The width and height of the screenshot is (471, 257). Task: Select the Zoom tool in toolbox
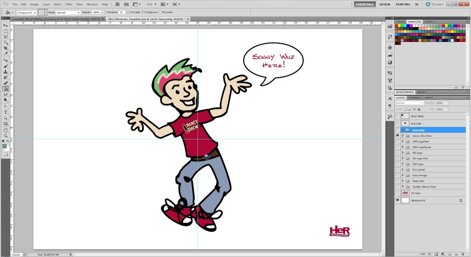[x=6, y=136]
